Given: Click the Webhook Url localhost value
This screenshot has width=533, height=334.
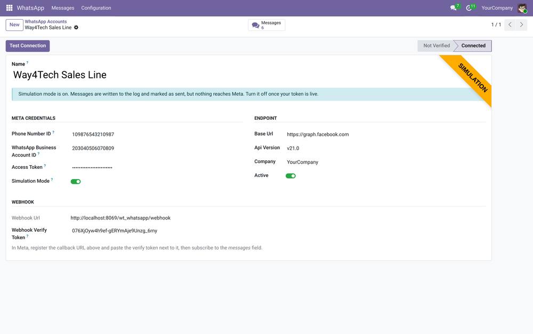Looking at the screenshot, I should [120, 218].
